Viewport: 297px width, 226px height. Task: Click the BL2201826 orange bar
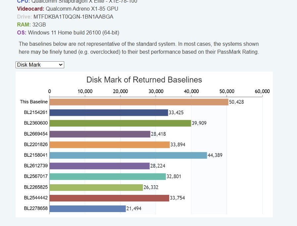tap(110, 145)
